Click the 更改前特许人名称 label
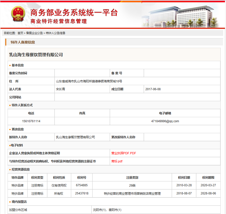Viewport: 226px width, 214px height. [x=123, y=137]
